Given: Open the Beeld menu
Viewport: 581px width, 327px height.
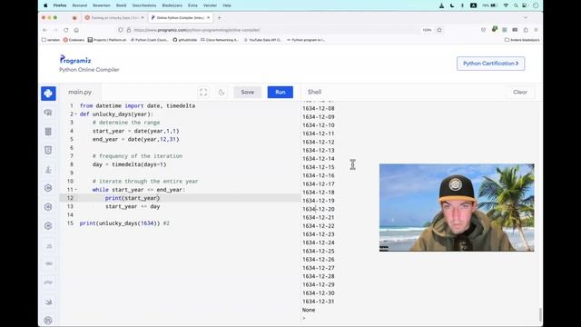Looking at the screenshot, I should (121, 5).
